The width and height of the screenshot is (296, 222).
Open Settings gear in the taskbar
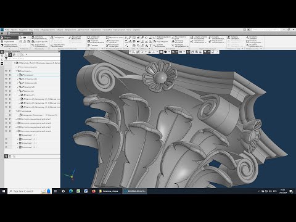pos(64,191)
